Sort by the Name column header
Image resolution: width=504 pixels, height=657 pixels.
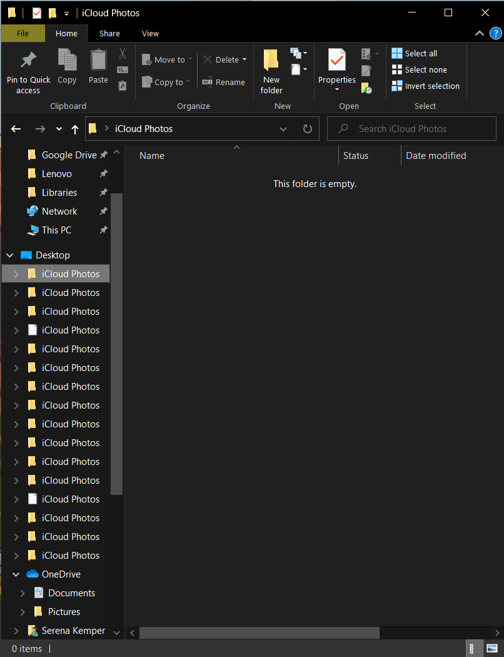[152, 155]
